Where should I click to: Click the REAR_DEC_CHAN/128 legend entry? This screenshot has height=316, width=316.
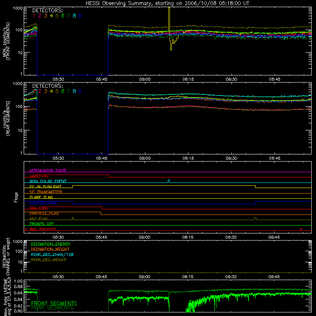point(52,254)
